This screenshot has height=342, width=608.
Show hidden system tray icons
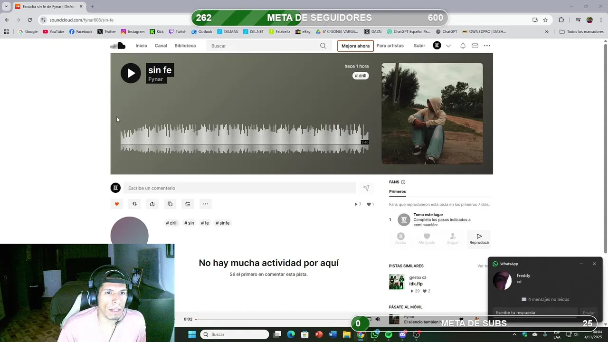[514, 334]
